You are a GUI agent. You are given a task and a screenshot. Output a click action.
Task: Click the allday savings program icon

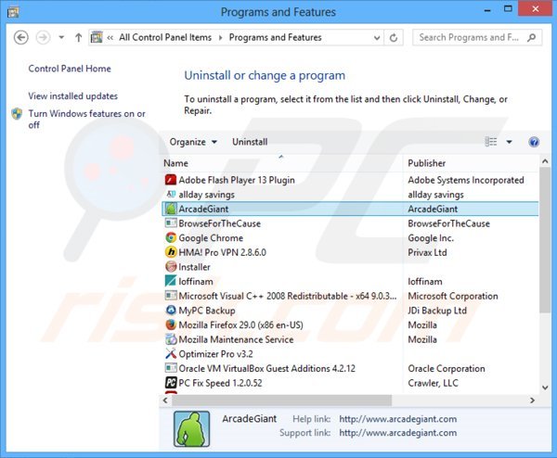[x=171, y=194]
